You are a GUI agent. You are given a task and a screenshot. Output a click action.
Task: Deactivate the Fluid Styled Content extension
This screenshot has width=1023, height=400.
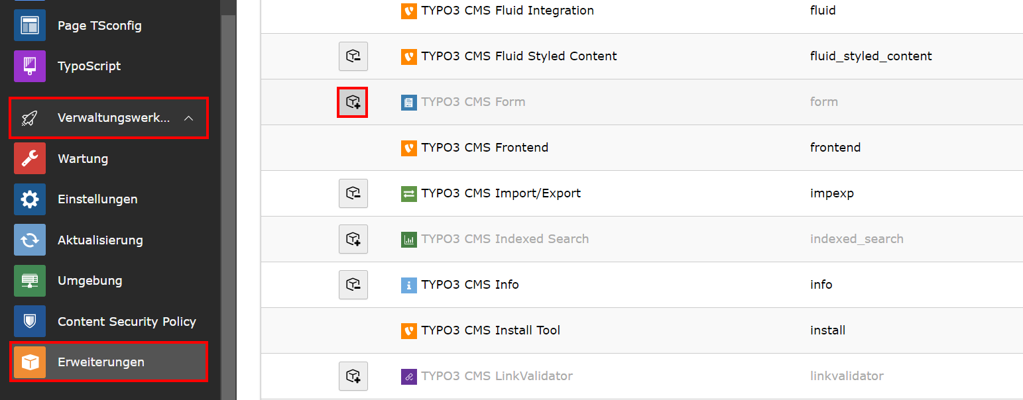[x=353, y=56]
